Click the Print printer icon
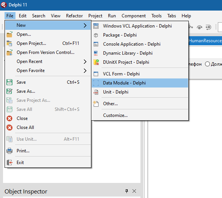Viewport: 222px width, 198px height. coord(9,151)
